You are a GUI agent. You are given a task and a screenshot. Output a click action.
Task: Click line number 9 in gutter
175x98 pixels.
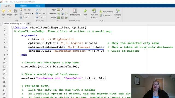(5, 59)
